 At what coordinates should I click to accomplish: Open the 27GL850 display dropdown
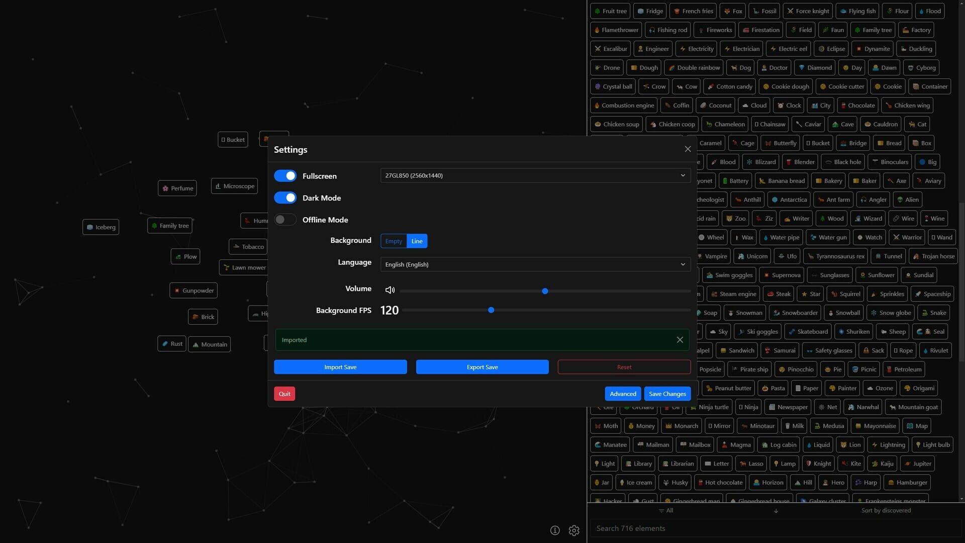pyautogui.click(x=535, y=175)
